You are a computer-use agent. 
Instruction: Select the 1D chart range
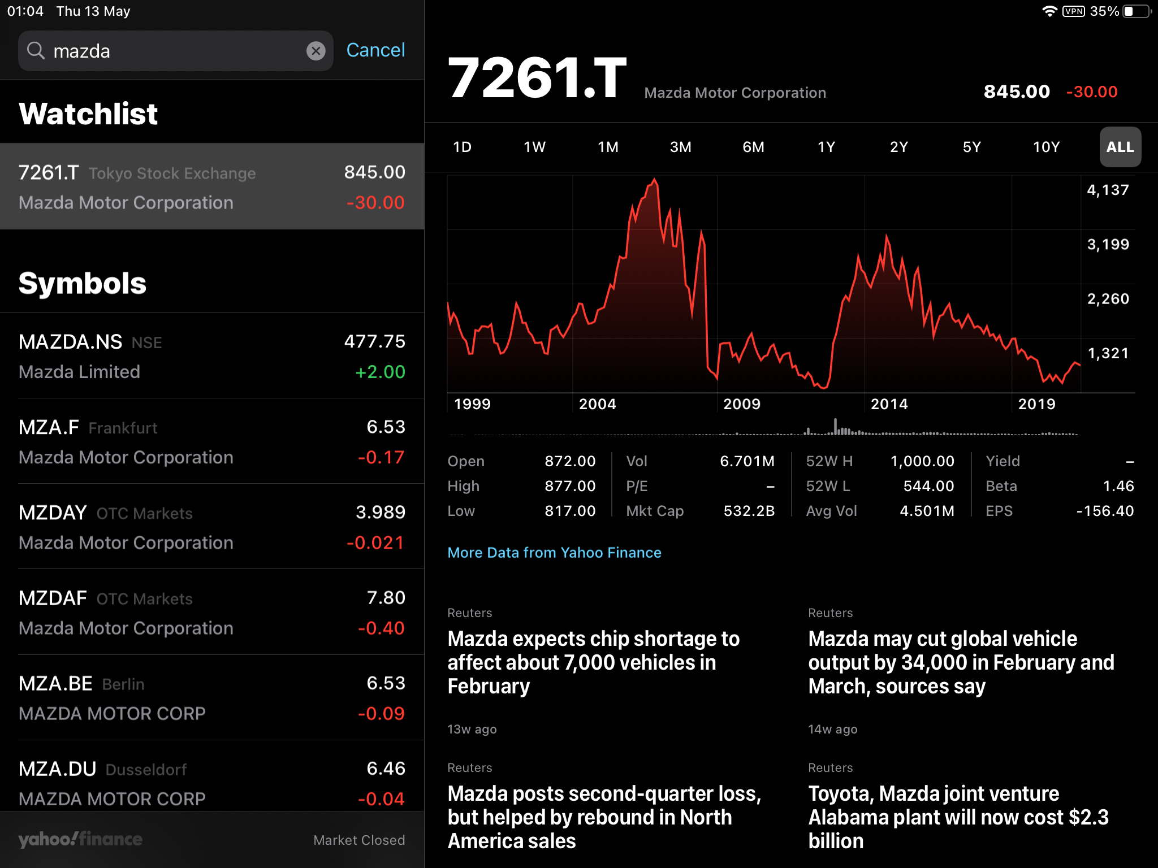[462, 147]
